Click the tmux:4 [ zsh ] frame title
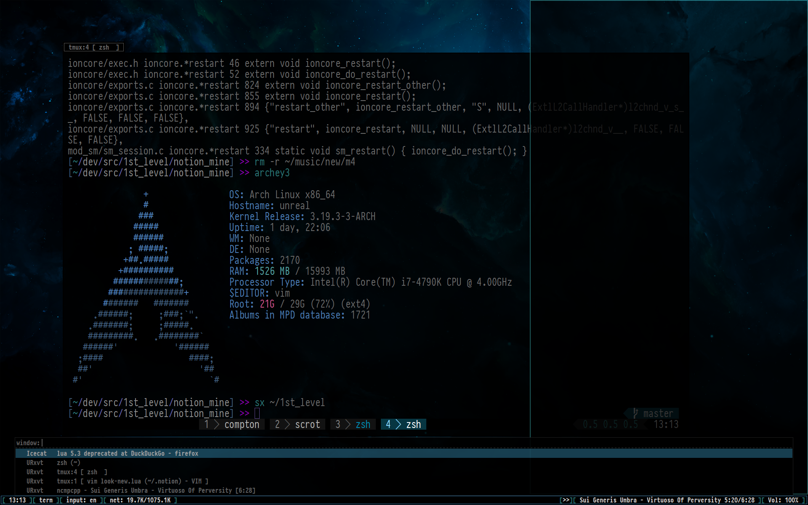Image resolution: width=808 pixels, height=505 pixels. 93,47
